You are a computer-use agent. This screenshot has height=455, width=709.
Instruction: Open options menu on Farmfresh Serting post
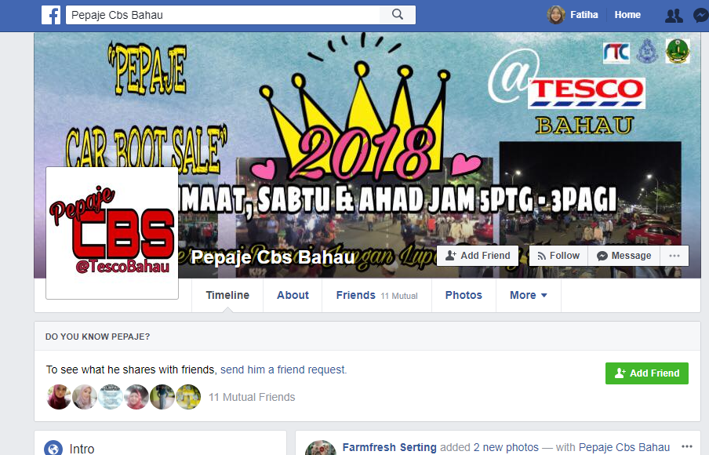687,446
